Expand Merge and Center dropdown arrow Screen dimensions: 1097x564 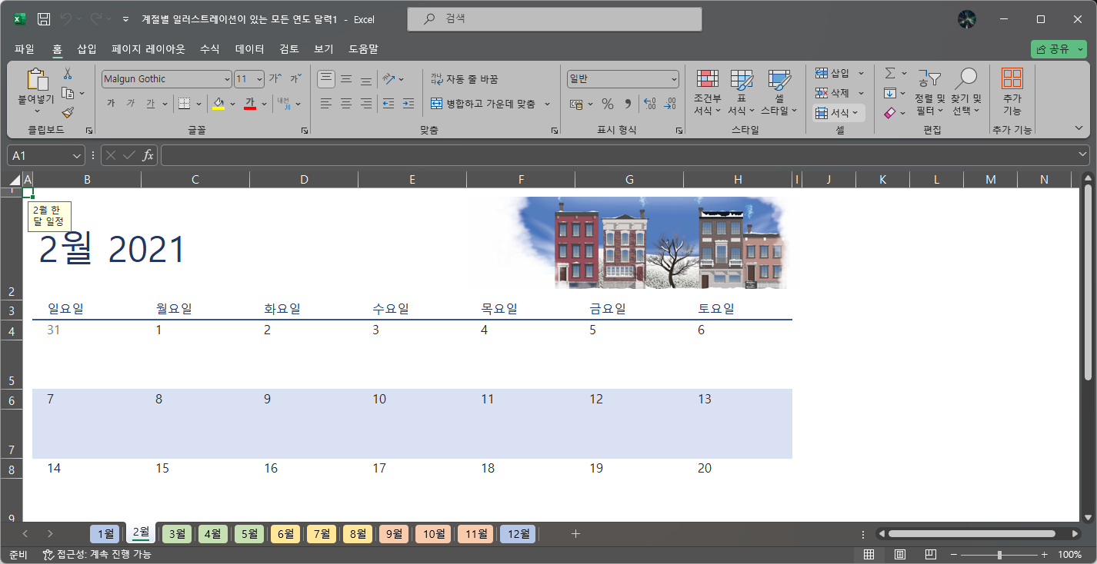pos(548,103)
